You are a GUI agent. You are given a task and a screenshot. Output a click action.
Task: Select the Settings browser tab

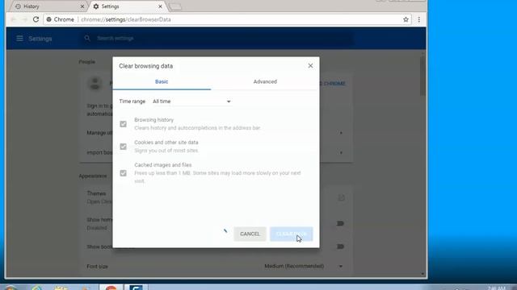[127, 6]
